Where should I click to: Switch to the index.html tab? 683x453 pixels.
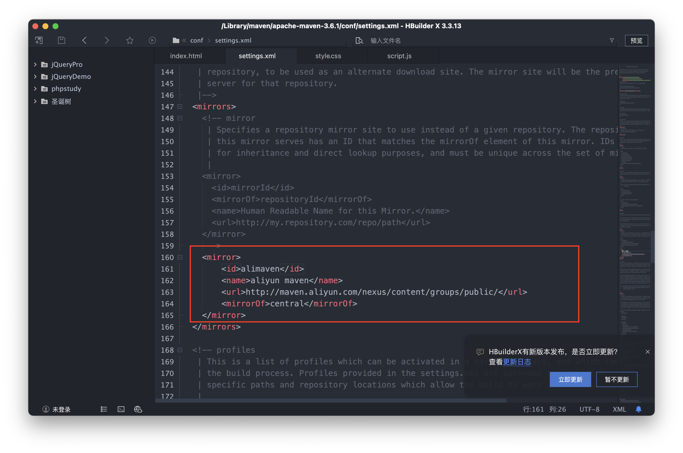186,56
